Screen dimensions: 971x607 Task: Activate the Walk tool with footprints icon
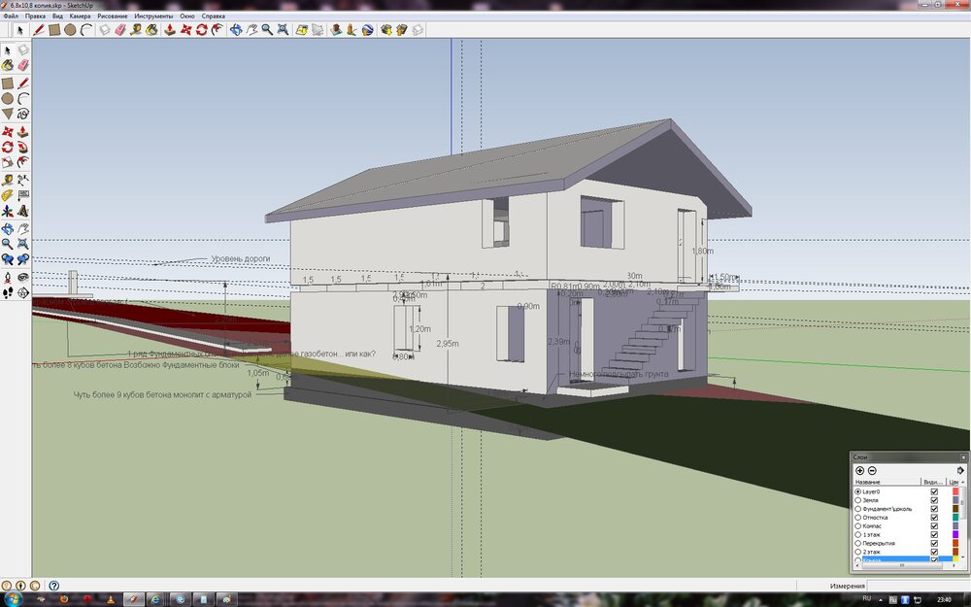tap(8, 291)
